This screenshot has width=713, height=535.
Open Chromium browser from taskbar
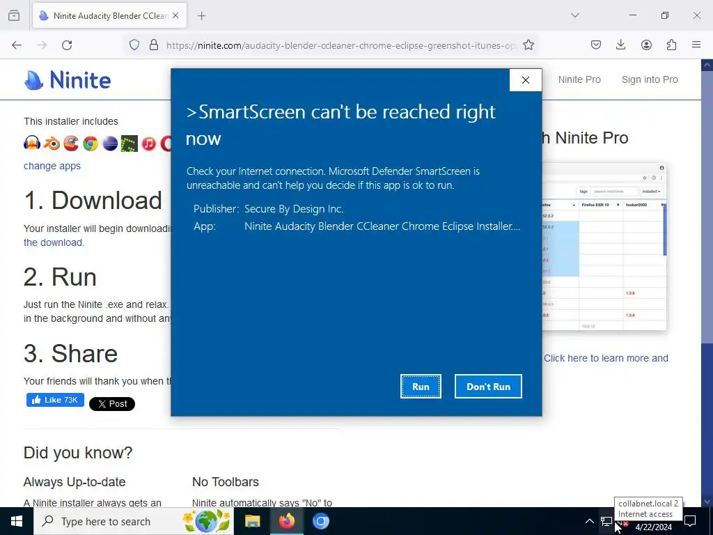[320, 521]
